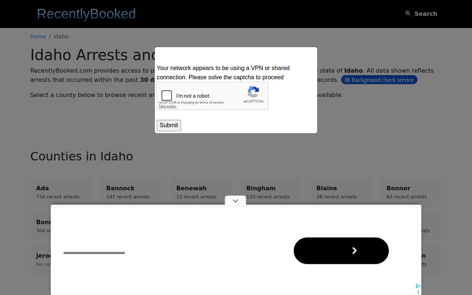
Task: Open the Bannock county card
Action: (x=131, y=192)
